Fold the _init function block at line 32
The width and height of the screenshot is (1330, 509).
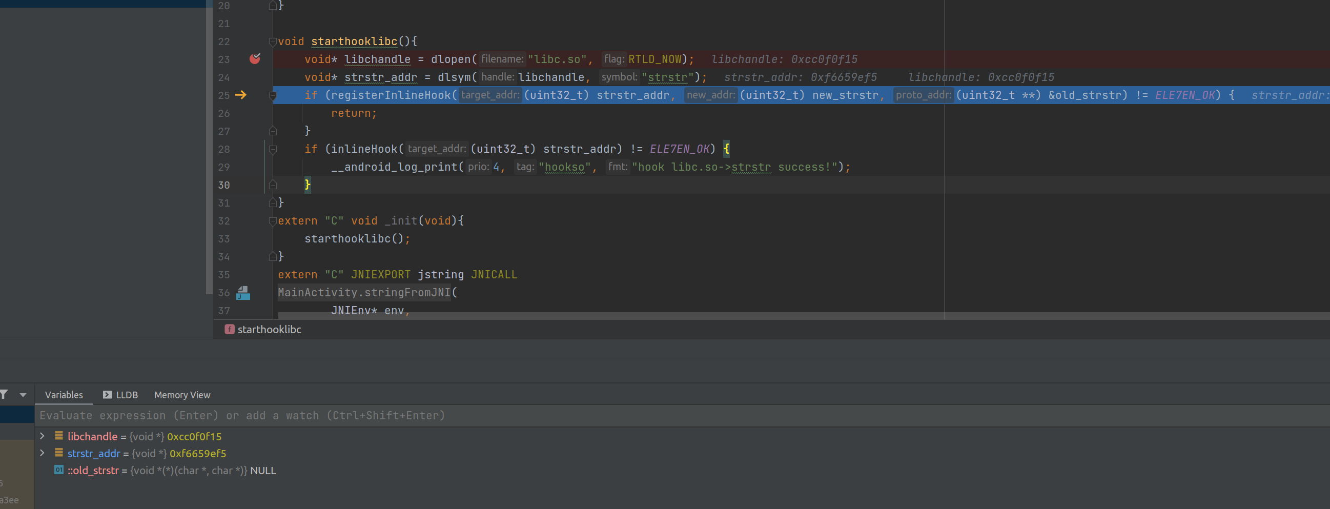(273, 221)
